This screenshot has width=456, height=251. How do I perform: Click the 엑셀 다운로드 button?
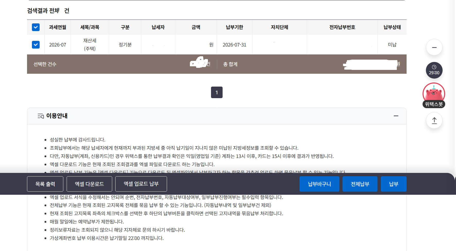(89, 184)
